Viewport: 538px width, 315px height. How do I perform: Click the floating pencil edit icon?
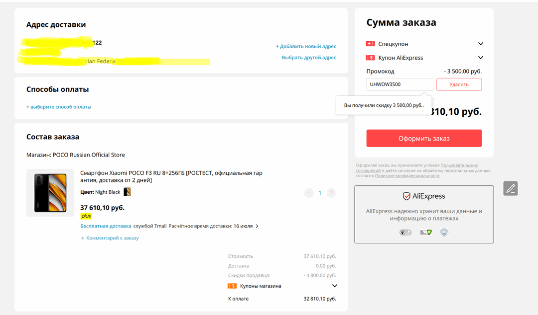pyautogui.click(x=510, y=188)
